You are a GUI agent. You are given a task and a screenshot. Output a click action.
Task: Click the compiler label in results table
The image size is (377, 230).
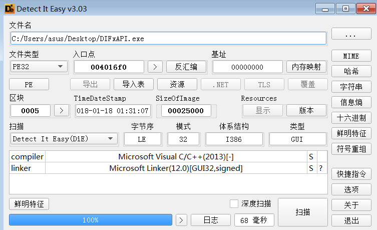pos(27,157)
